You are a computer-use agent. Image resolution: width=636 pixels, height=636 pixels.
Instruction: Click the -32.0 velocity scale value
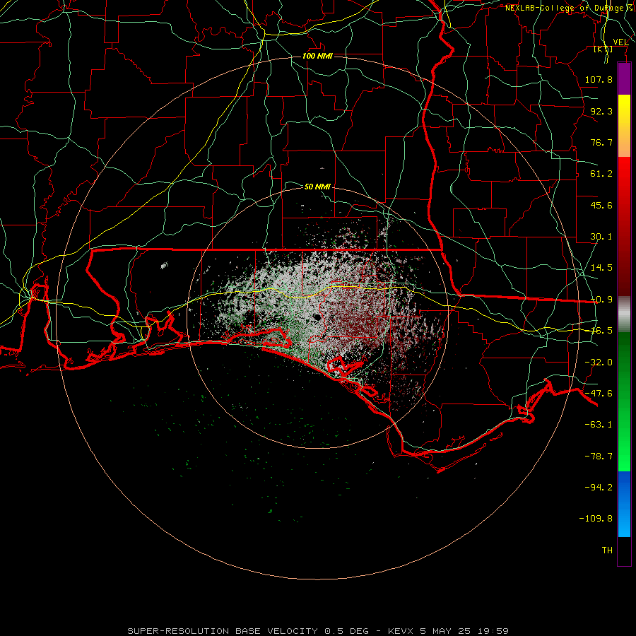click(599, 363)
